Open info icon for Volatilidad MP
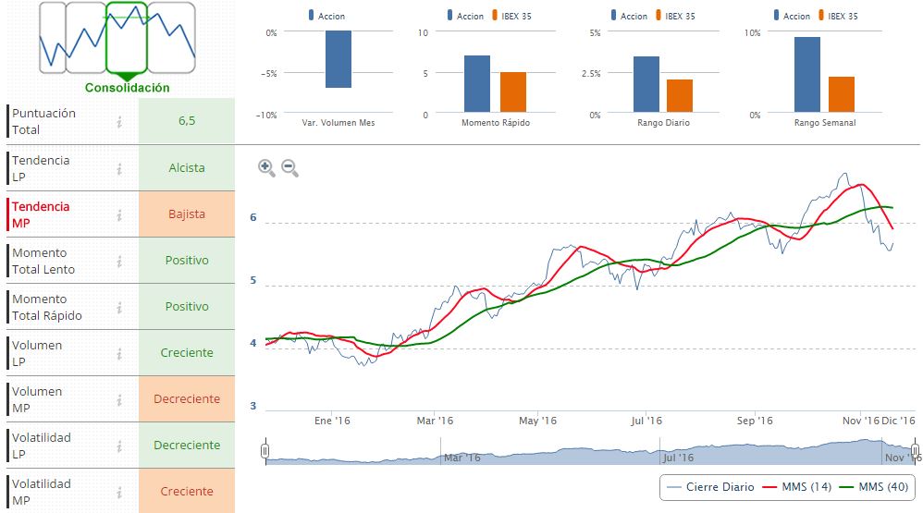923x513 pixels. [119, 493]
